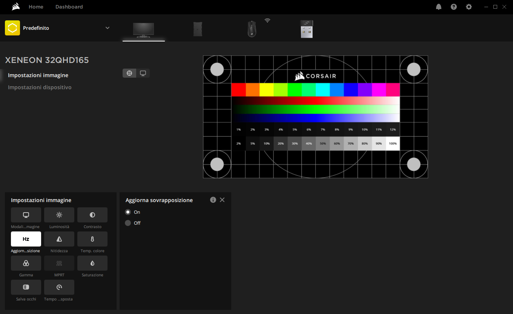Open the Tempo di risposta tile
Viewport: 513px width, 314px height.
59,287
